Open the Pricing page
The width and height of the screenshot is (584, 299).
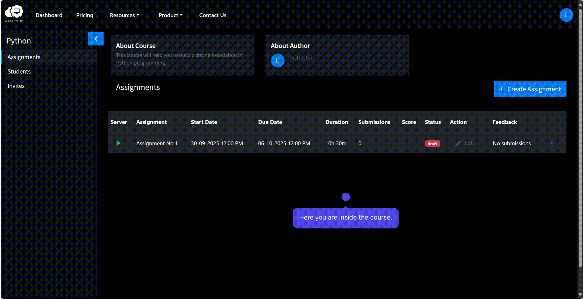(85, 15)
